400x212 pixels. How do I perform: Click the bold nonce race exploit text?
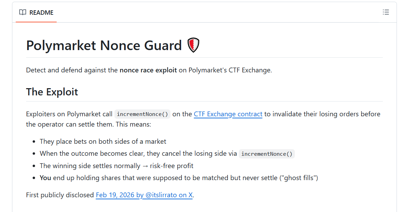pyautogui.click(x=148, y=70)
